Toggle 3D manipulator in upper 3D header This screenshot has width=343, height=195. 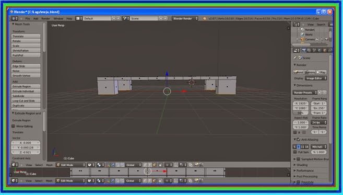pyautogui.click(x=108, y=165)
